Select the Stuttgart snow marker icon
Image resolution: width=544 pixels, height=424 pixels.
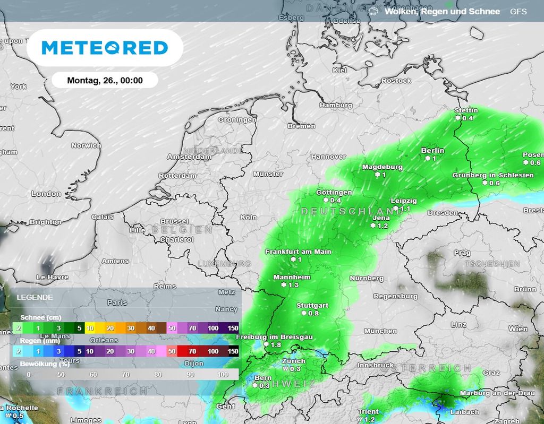point(304,313)
